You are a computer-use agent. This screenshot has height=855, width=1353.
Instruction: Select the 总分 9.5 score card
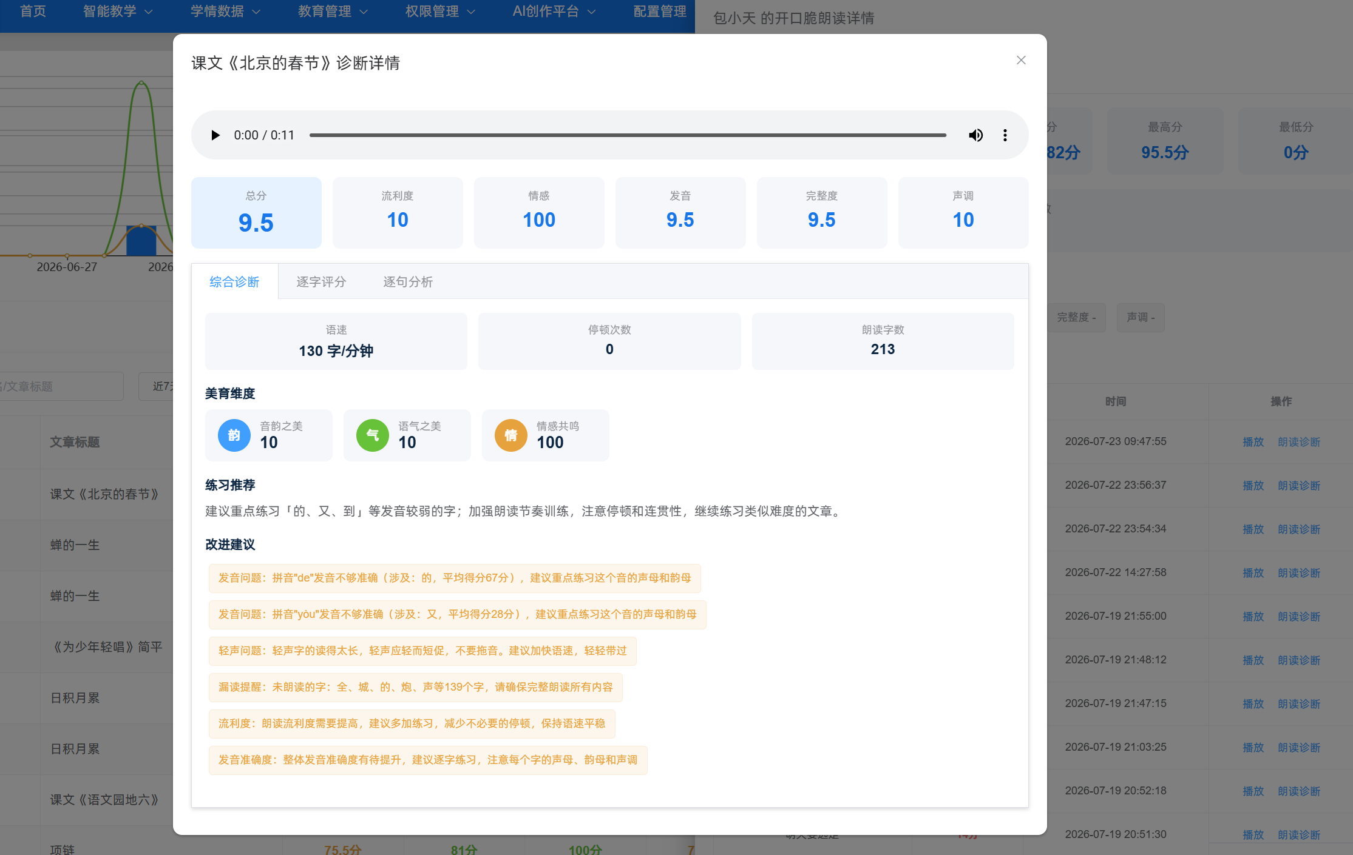tap(256, 213)
